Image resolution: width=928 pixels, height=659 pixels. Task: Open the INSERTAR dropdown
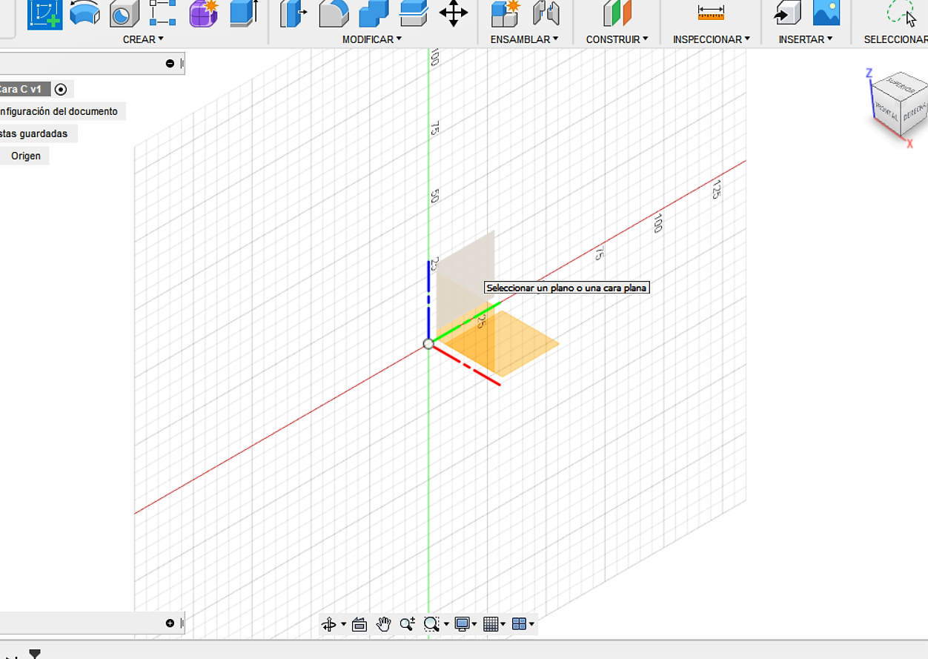(x=805, y=39)
